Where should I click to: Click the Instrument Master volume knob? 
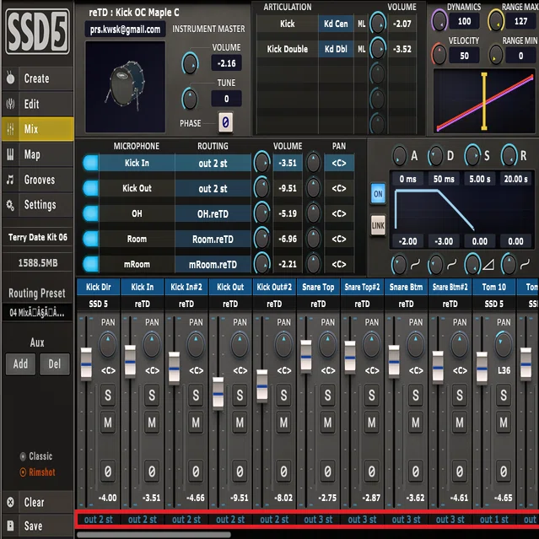(x=190, y=63)
